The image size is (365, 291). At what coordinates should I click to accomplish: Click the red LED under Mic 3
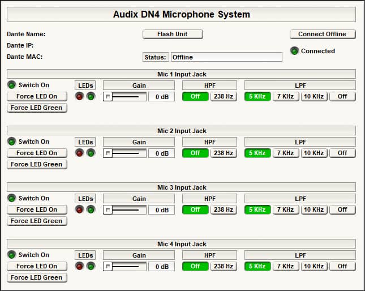tap(79, 209)
